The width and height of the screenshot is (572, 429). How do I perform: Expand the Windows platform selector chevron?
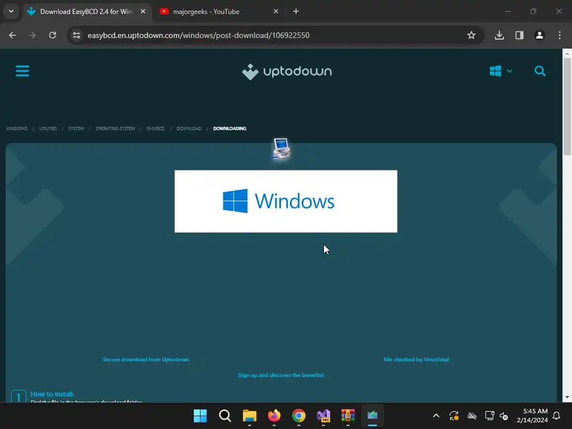509,71
